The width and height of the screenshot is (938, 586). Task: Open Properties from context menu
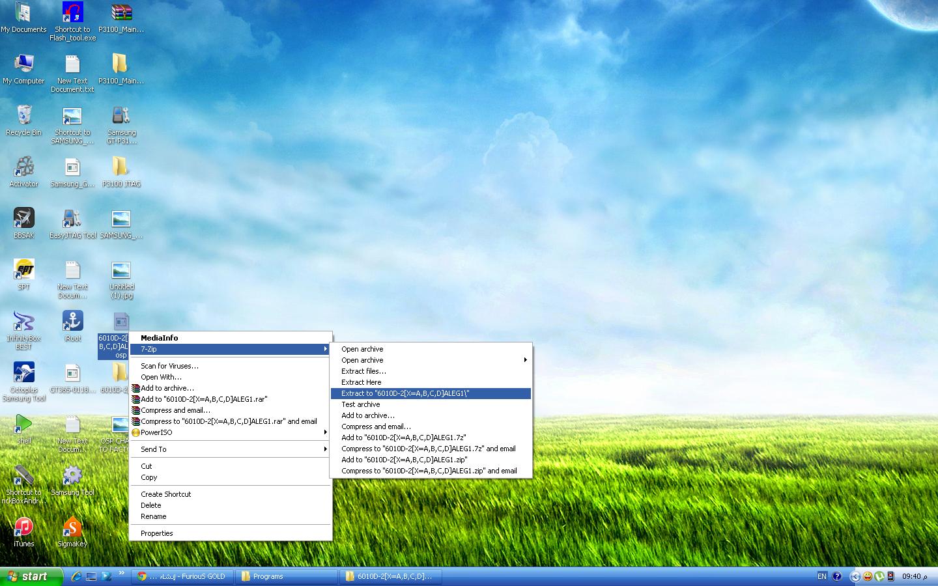tap(231, 533)
